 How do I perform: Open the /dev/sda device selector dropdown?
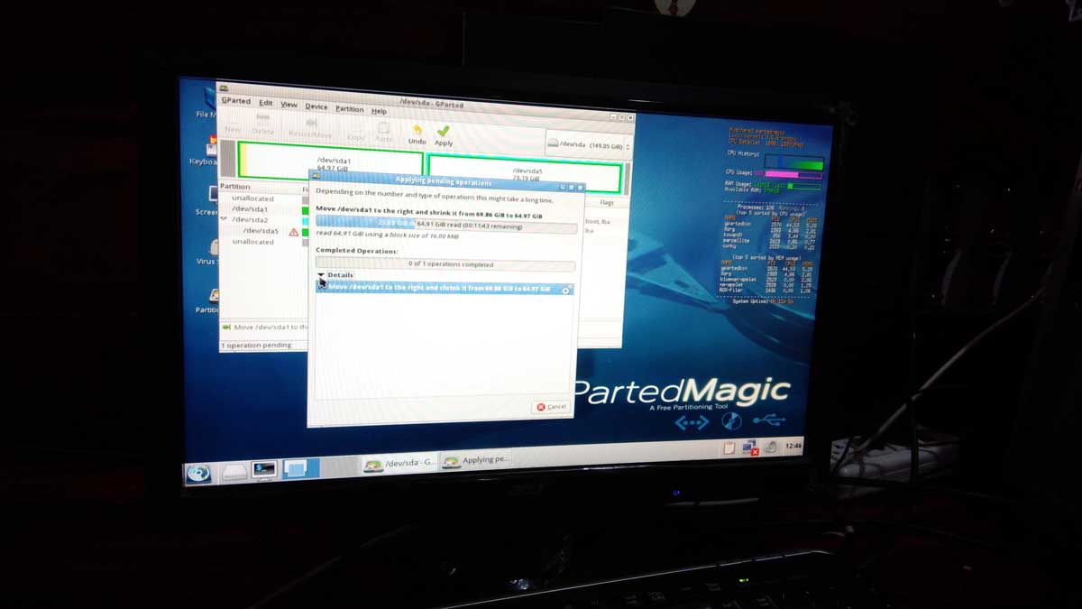click(590, 144)
